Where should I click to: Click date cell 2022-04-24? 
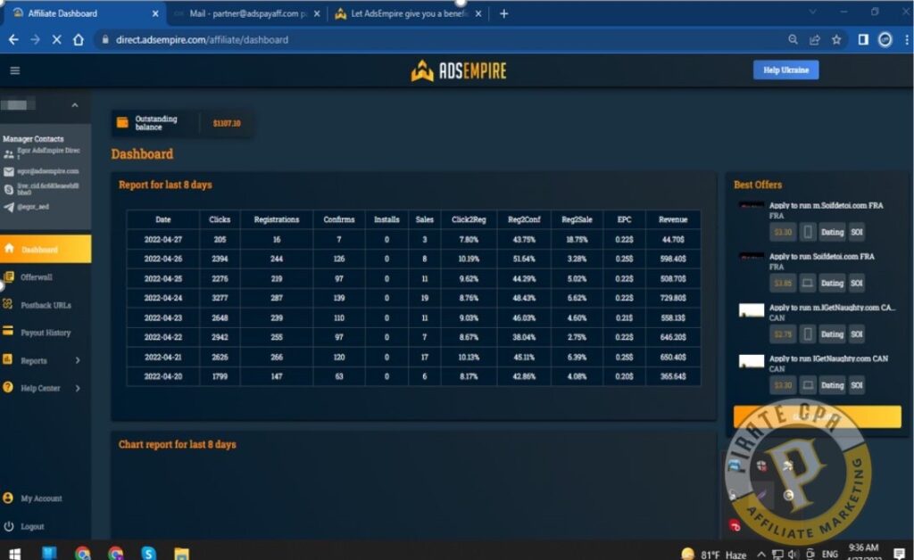(163, 298)
